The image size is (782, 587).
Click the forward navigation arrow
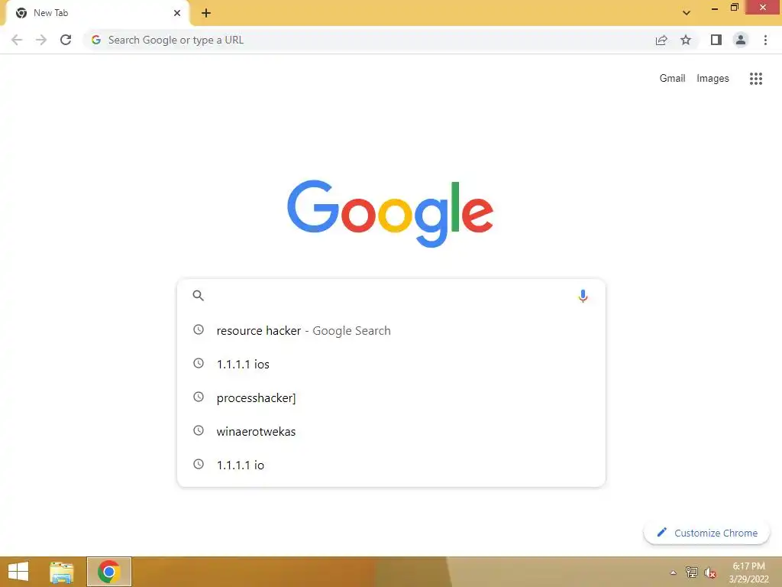tap(41, 40)
